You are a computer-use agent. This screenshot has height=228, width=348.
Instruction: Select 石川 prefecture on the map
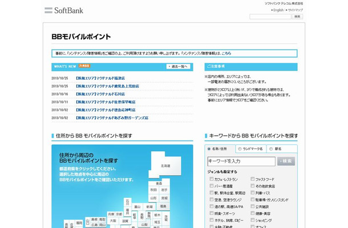click(127, 202)
